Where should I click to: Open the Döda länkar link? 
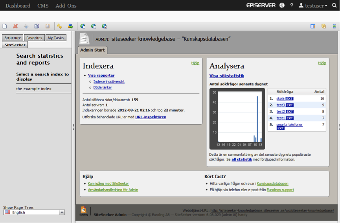(x=103, y=87)
